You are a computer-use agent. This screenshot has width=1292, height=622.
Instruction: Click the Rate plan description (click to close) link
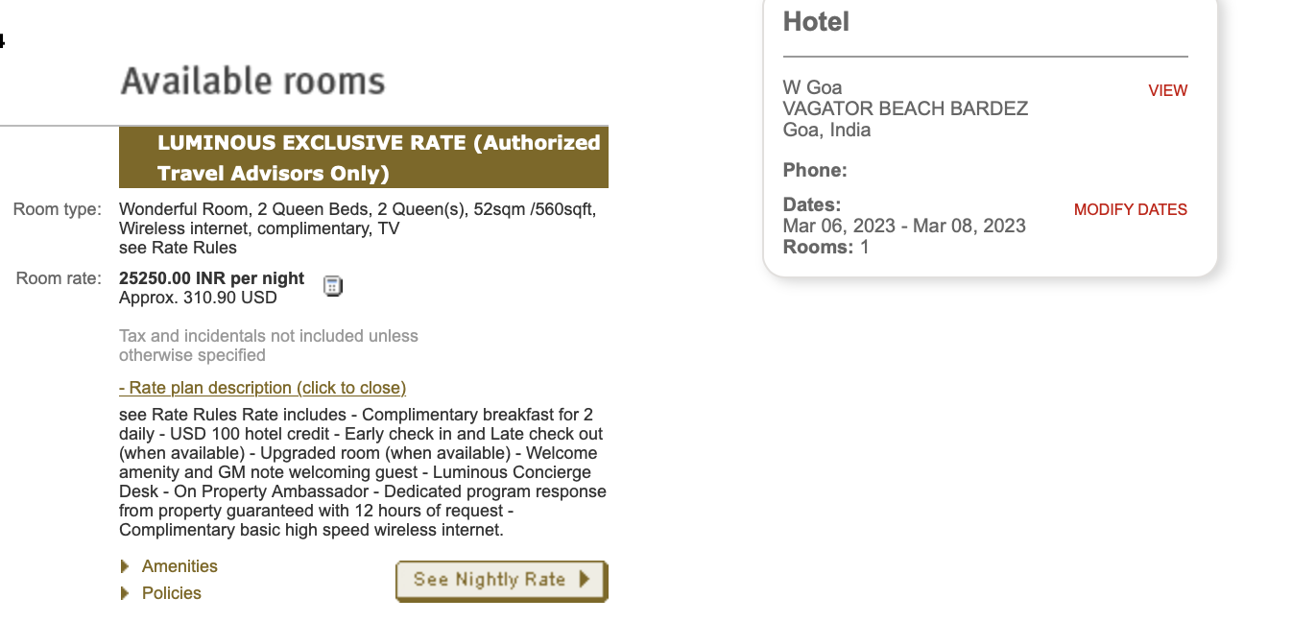pyautogui.click(x=262, y=388)
